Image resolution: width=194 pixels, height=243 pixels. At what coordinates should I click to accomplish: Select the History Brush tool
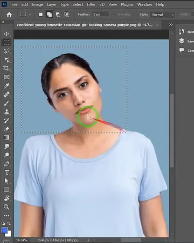(x=6, y=120)
